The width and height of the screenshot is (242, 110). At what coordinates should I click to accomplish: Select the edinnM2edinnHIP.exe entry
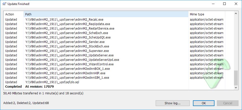point(65,73)
